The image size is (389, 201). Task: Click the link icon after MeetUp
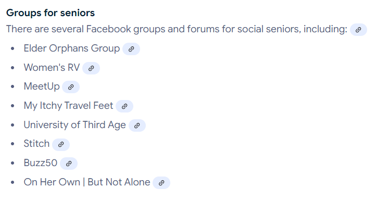[x=71, y=87]
